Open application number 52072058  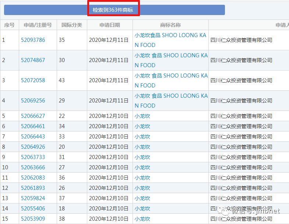tap(33, 80)
